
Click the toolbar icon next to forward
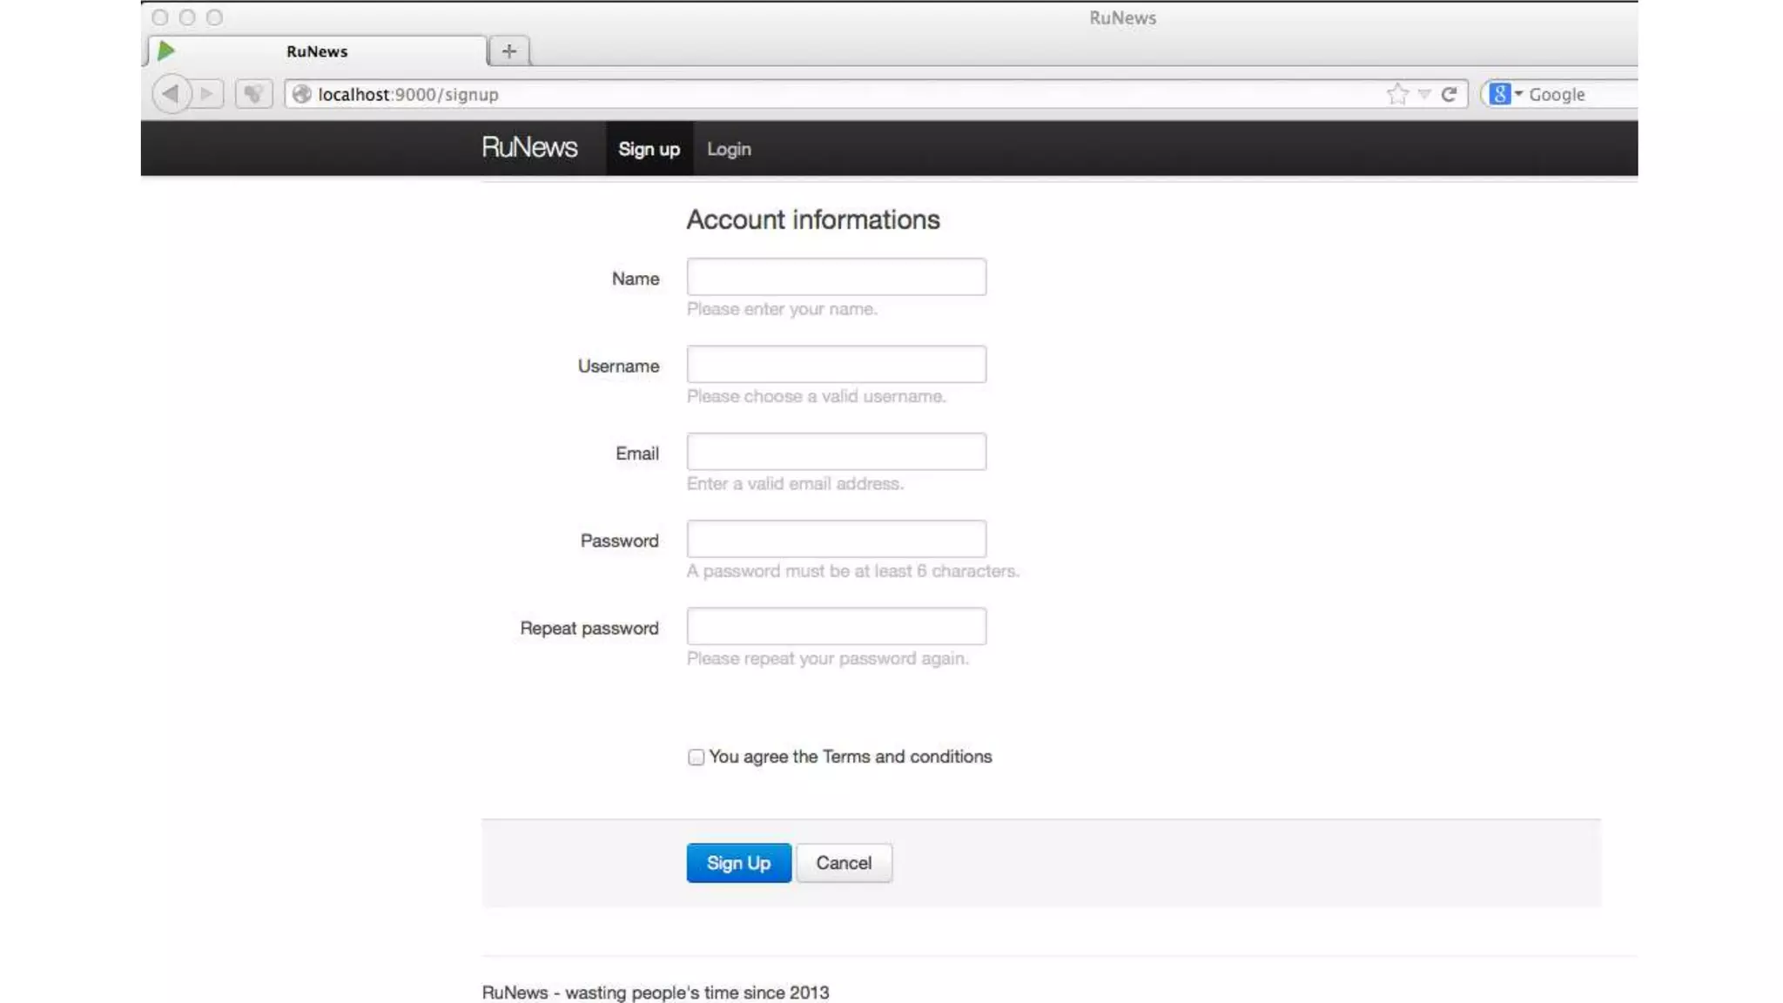click(253, 94)
